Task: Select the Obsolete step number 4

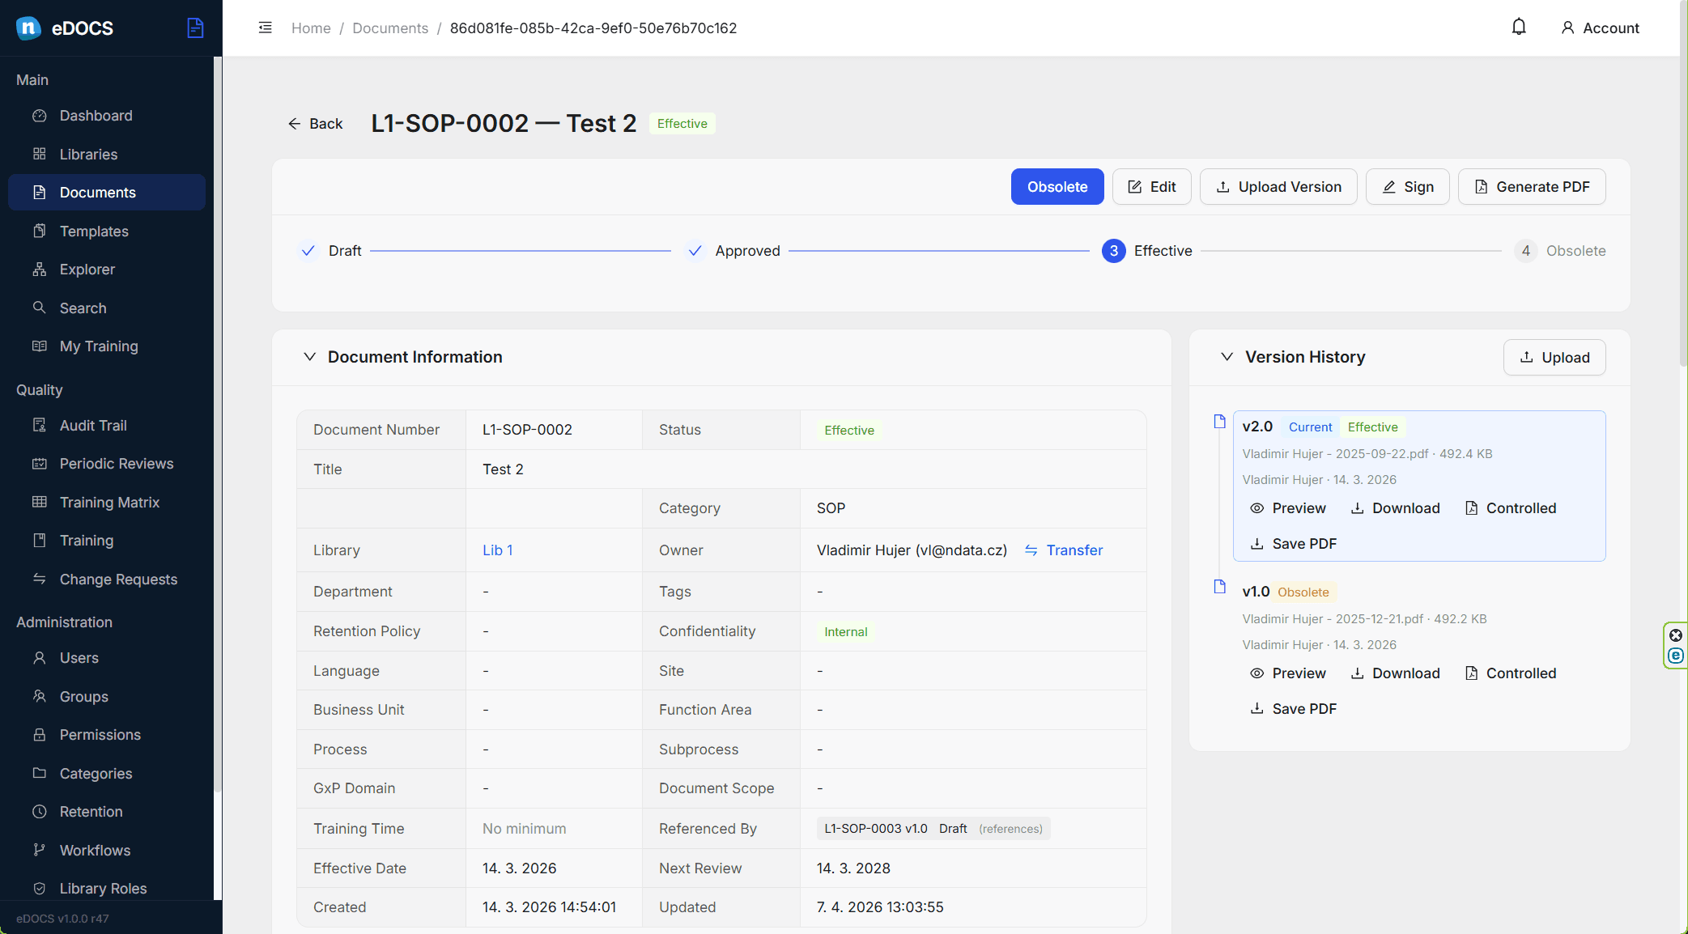Action: click(x=1560, y=251)
